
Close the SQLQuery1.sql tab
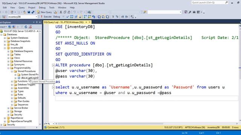tap(90, 22)
